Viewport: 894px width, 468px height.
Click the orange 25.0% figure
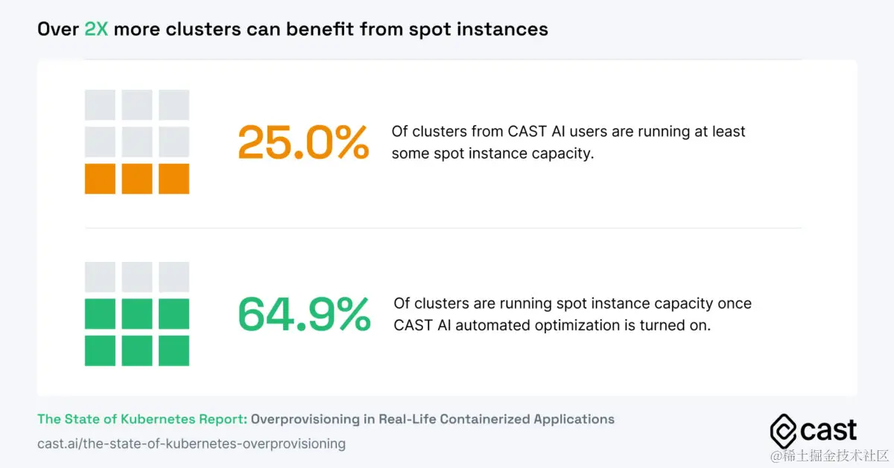(x=303, y=142)
